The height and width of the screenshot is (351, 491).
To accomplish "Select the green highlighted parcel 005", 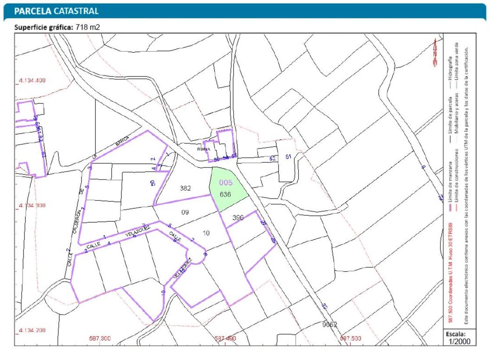I will pyautogui.click(x=226, y=189).
